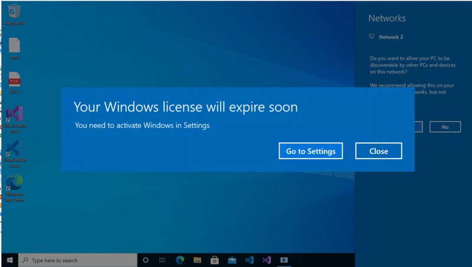Click No in the Networks panel
The height and width of the screenshot is (267, 472).
tap(445, 127)
